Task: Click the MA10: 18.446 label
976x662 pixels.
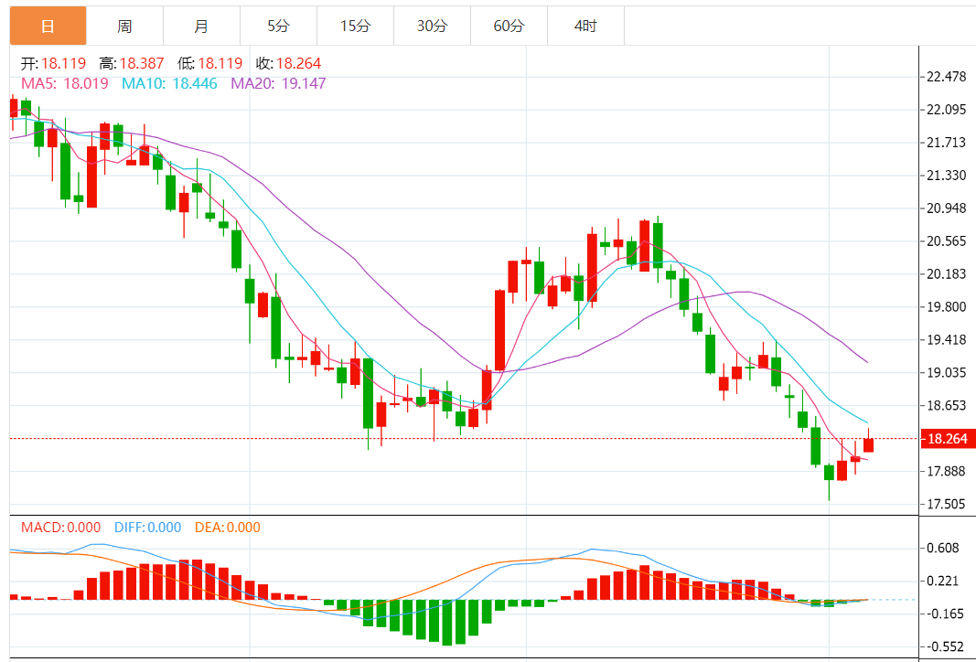Action: pyautogui.click(x=169, y=83)
